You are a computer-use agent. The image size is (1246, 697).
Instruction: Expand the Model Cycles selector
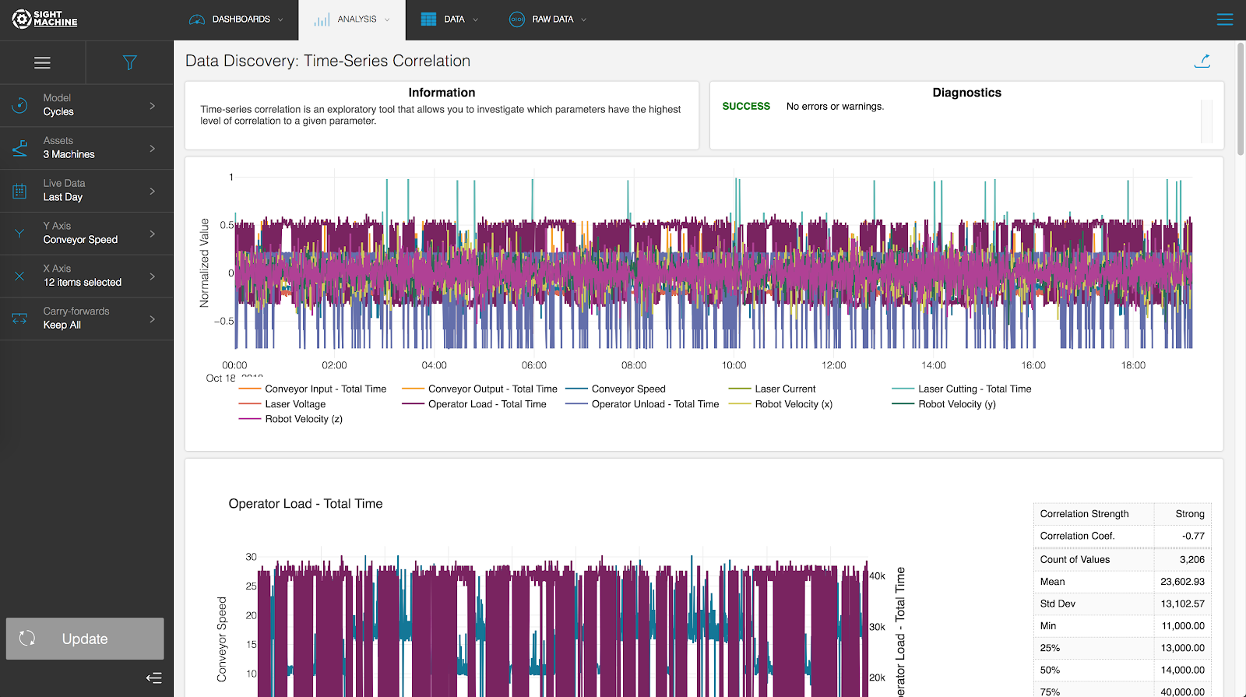[86, 105]
